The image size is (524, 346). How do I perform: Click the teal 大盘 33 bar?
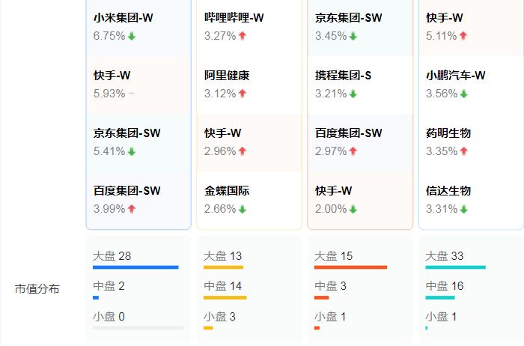[x=455, y=267]
